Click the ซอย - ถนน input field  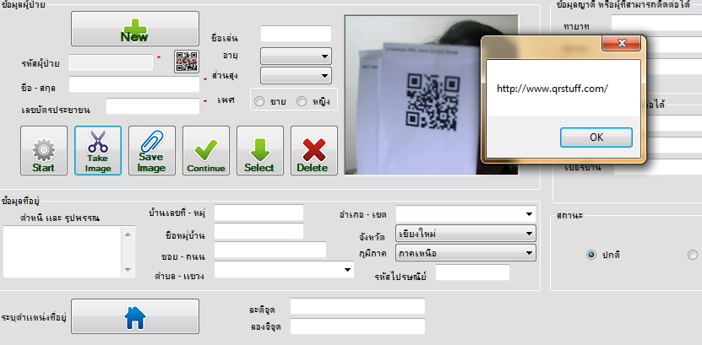pos(270,250)
